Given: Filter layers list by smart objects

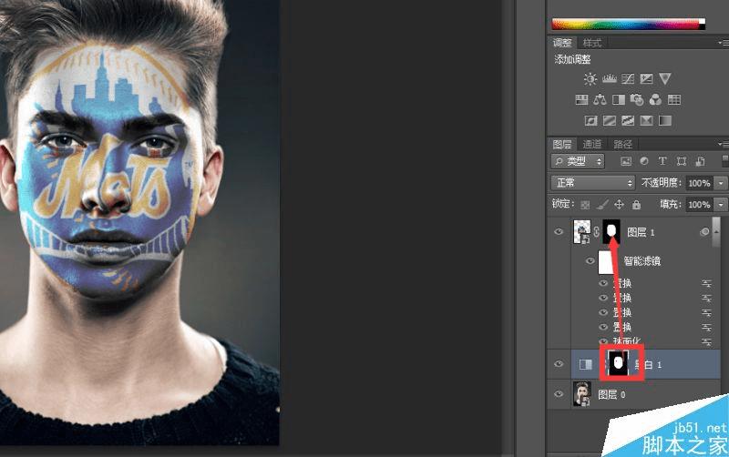Looking at the screenshot, I should (x=700, y=161).
